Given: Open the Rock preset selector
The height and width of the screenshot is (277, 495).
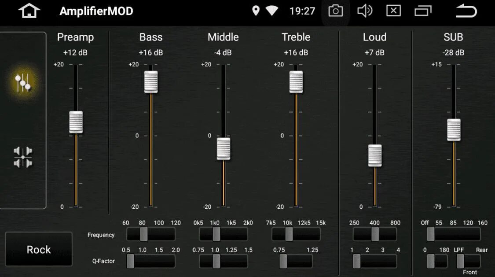Looking at the screenshot, I should (39, 249).
